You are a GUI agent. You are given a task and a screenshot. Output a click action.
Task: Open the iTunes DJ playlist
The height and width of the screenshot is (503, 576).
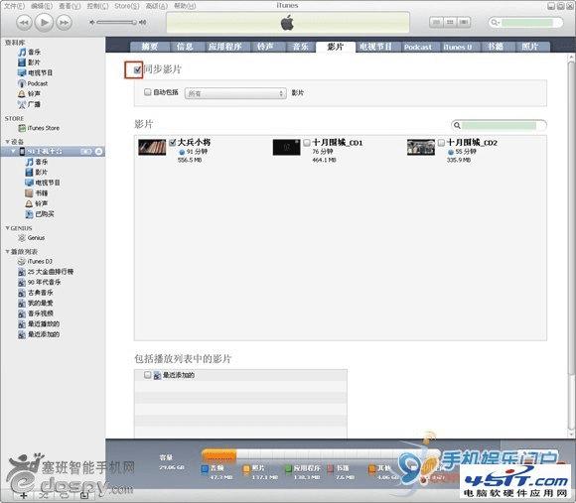[x=36, y=261]
